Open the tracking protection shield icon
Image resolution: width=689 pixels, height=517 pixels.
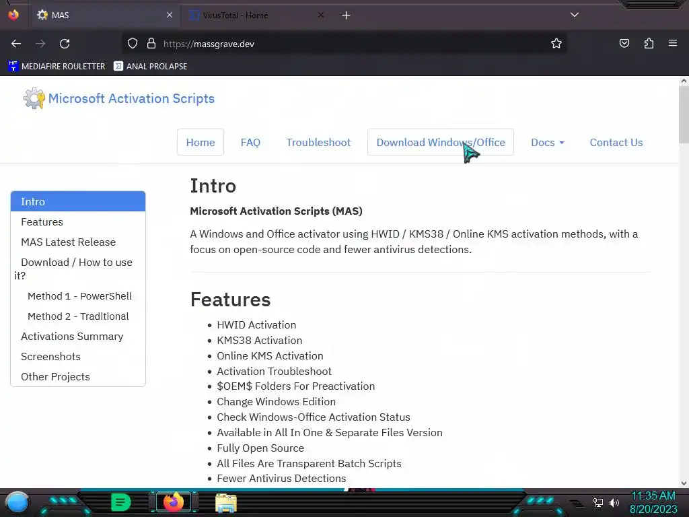point(133,43)
